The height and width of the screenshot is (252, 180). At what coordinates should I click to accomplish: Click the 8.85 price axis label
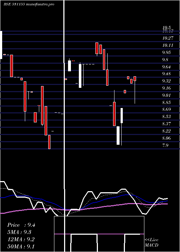click(166, 103)
